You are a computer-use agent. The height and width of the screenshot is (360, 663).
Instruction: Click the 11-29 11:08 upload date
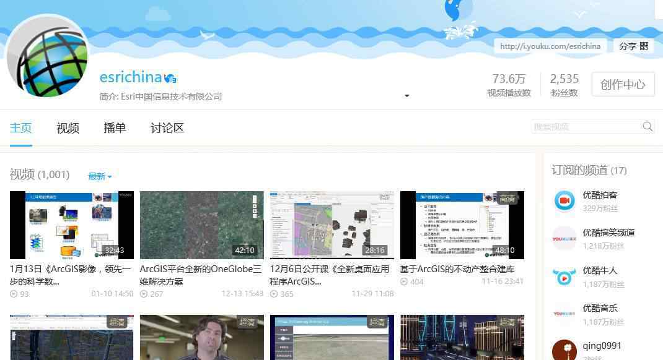coord(372,294)
